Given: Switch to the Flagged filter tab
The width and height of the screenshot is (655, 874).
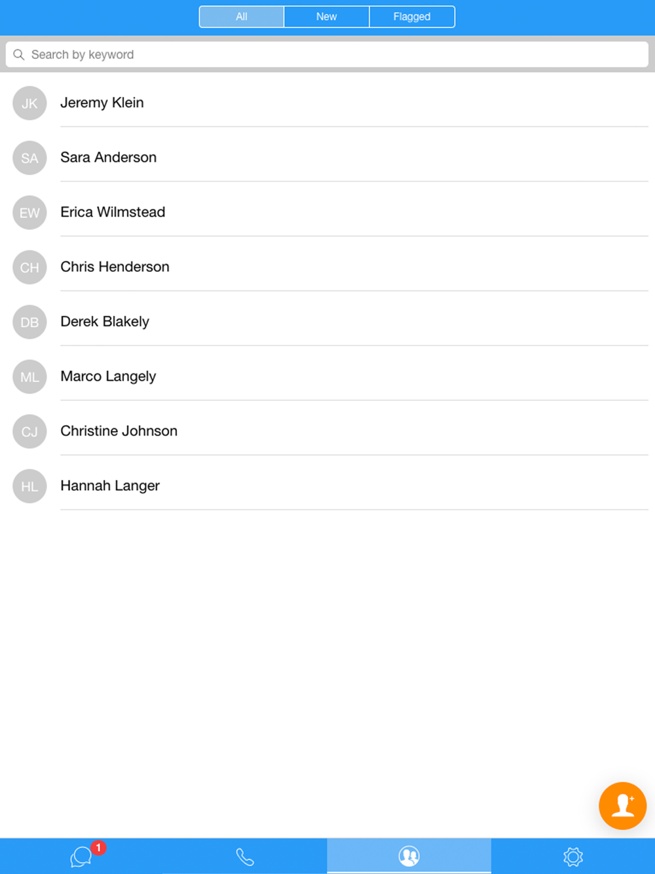Looking at the screenshot, I should [412, 17].
